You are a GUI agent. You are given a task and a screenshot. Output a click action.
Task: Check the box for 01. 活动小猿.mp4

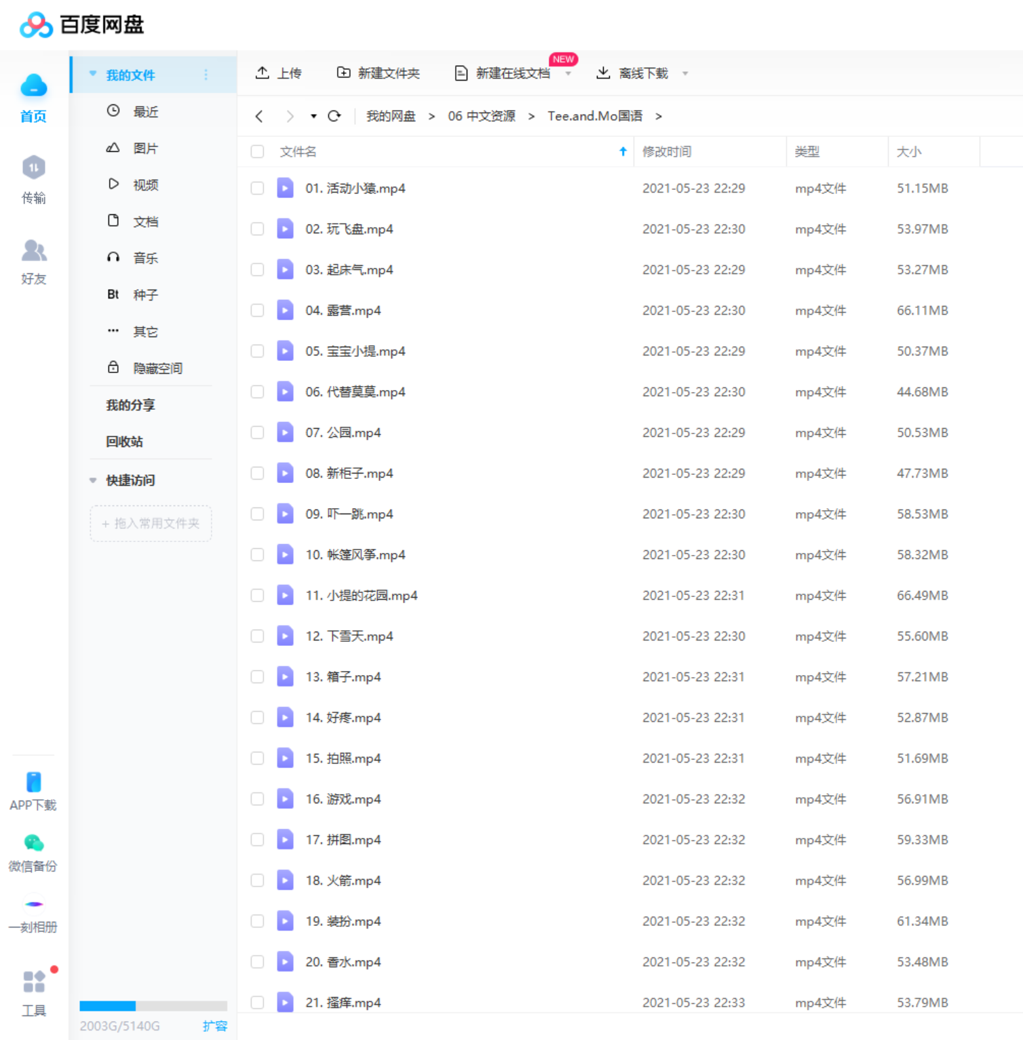[257, 189]
